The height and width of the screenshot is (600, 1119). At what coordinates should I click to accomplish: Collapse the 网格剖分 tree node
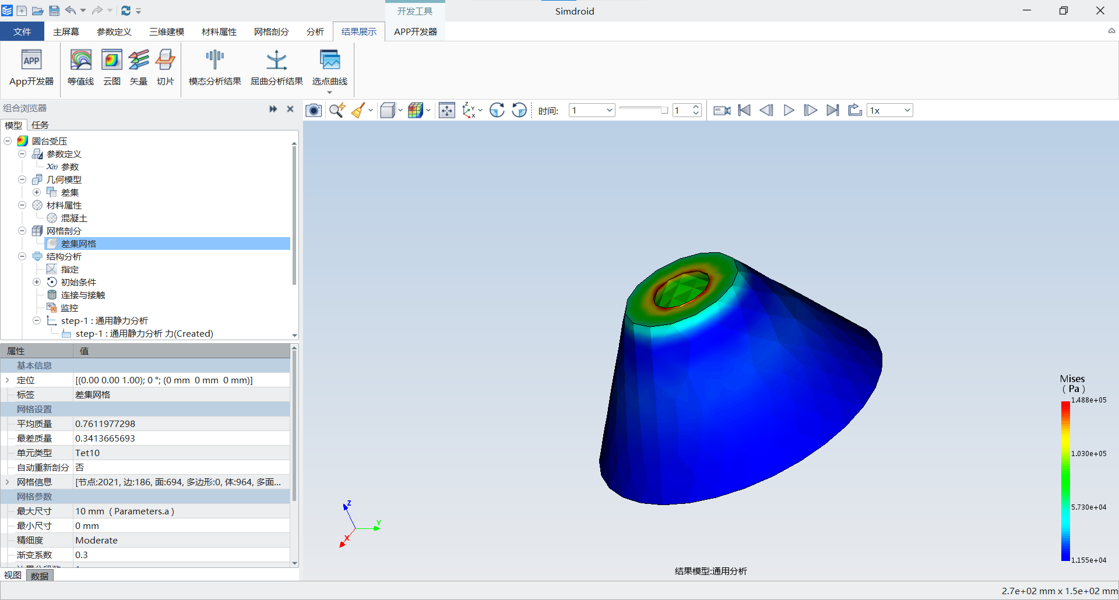(x=22, y=231)
